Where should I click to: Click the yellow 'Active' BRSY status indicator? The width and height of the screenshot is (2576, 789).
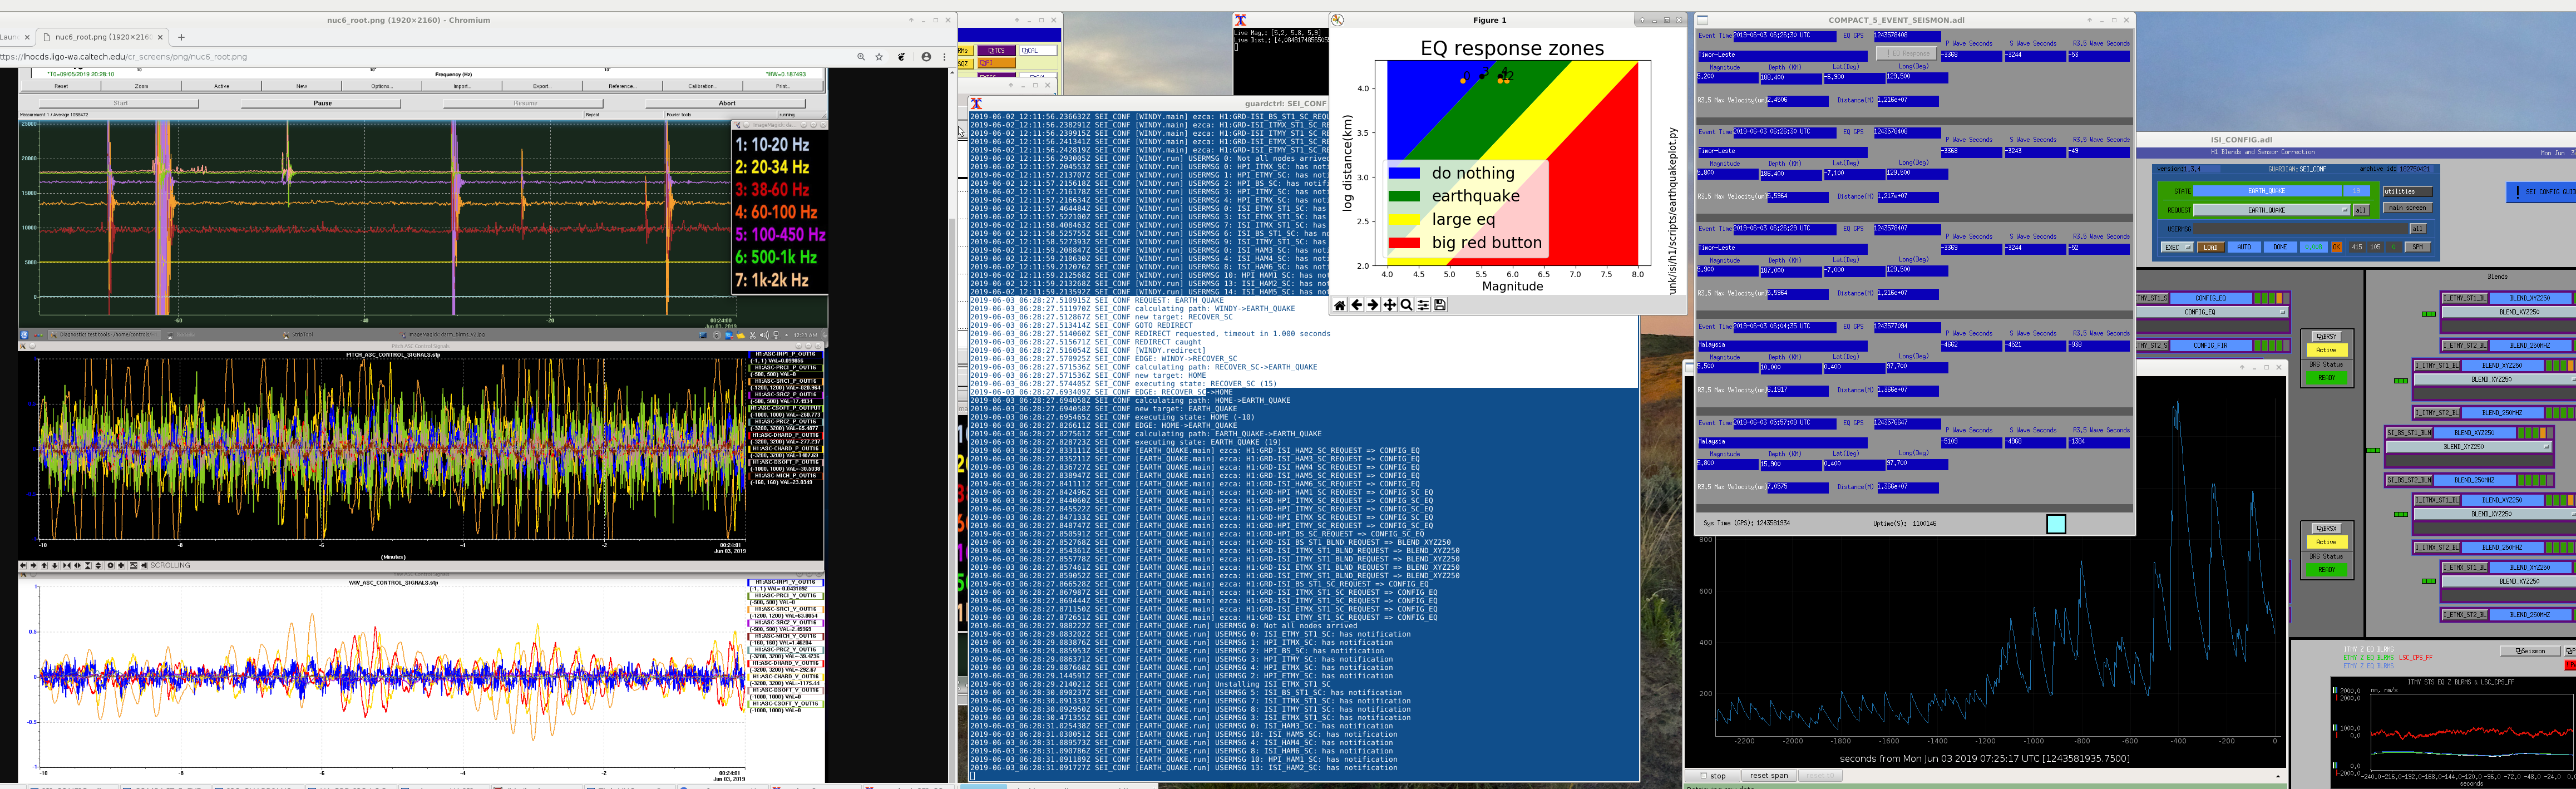(x=2327, y=350)
